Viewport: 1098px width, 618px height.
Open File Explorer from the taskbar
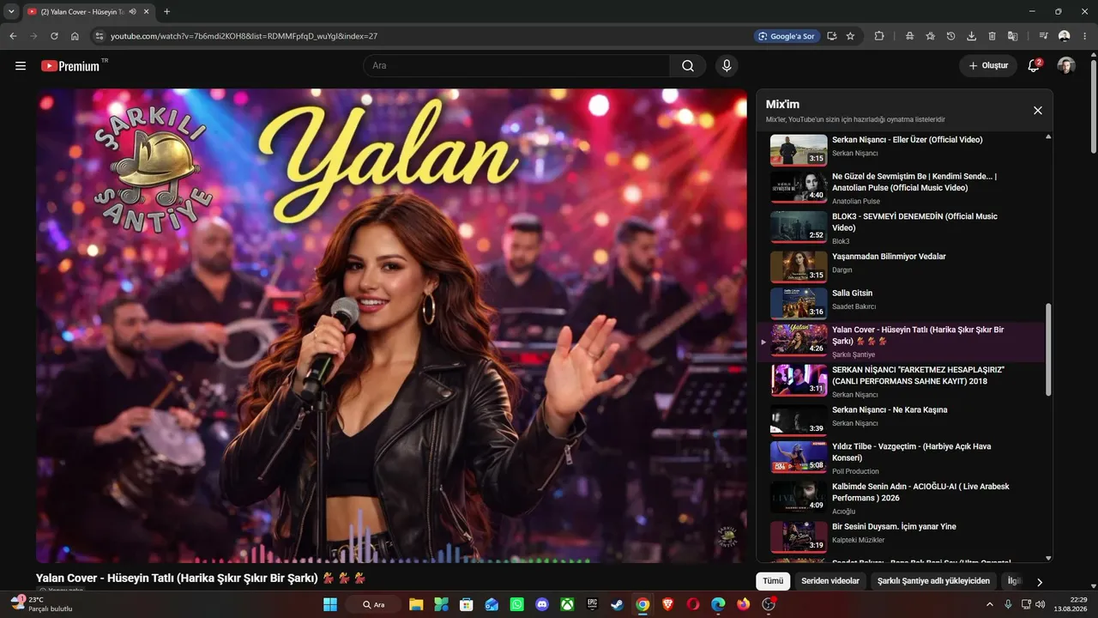pyautogui.click(x=416, y=604)
